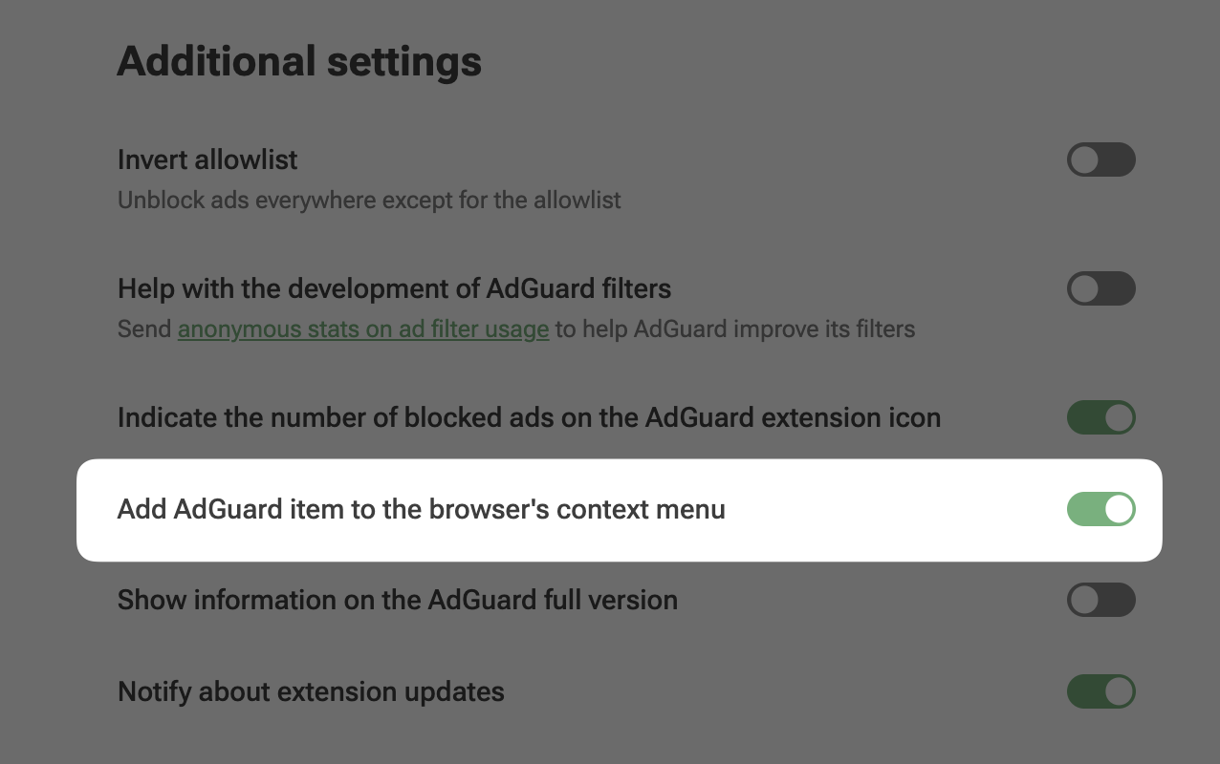Screen dimensions: 1220x764
Task: Click the "Unblock ads everywhere except for the allowlist" description
Action: [x=369, y=200]
